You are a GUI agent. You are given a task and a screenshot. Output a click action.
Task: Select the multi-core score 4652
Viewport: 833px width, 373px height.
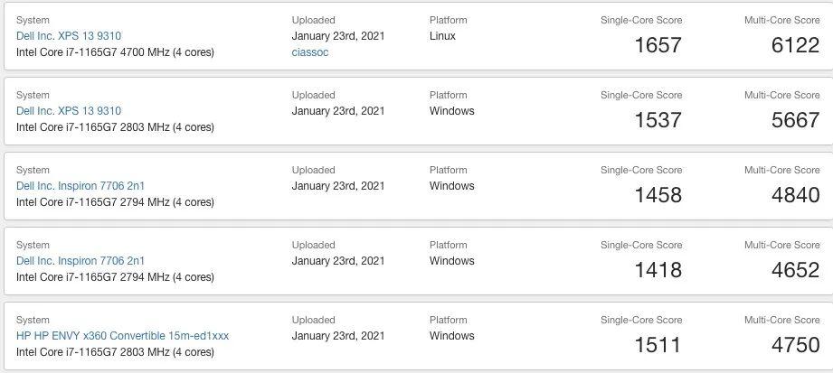[795, 270]
